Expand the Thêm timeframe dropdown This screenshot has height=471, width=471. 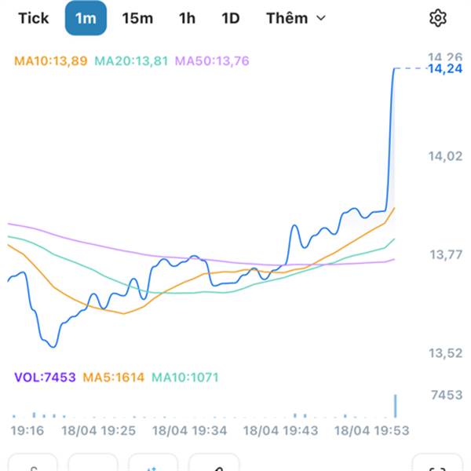[x=295, y=18]
